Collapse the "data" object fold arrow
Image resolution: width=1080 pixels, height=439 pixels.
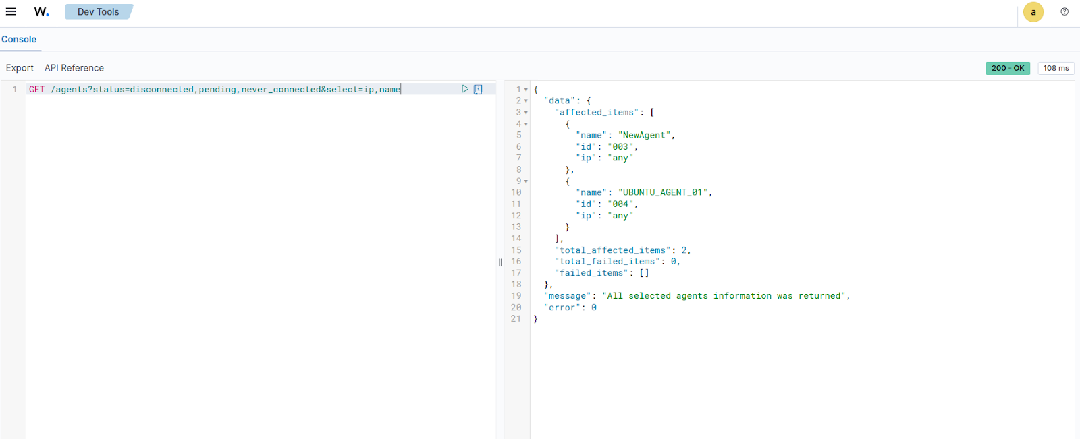point(526,101)
